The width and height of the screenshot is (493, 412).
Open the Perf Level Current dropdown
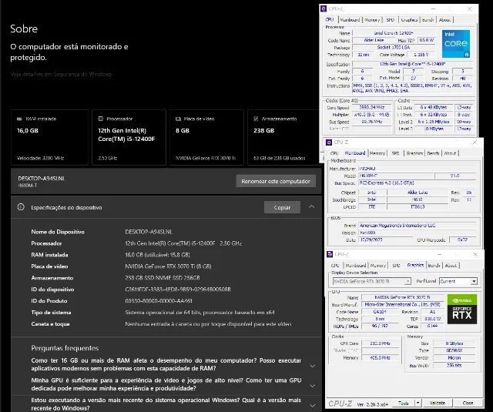click(474, 281)
